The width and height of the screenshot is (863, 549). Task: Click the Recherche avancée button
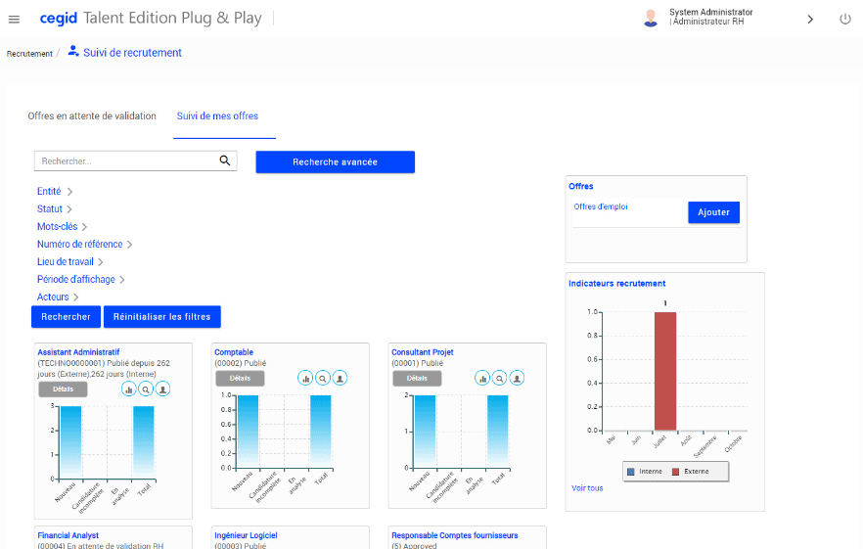coord(335,161)
